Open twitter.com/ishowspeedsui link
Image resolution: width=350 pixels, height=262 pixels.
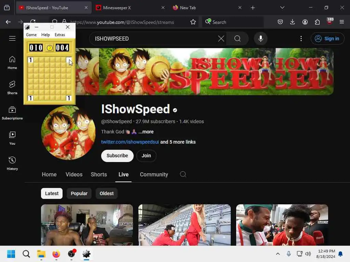click(x=130, y=142)
